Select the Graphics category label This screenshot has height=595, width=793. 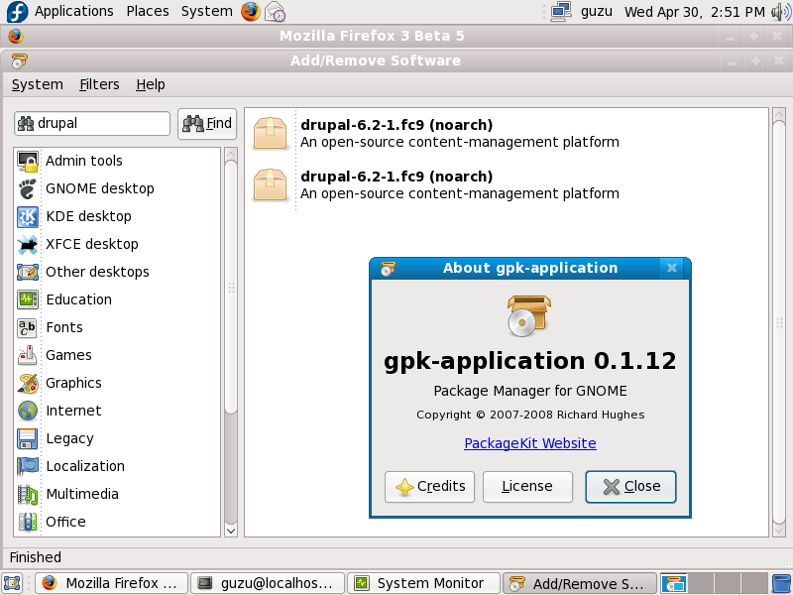pos(73,383)
